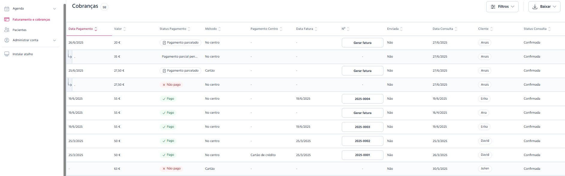Click the Instalar atalho monitor icon
Screen dimensions: 565x176
click(x=7, y=54)
